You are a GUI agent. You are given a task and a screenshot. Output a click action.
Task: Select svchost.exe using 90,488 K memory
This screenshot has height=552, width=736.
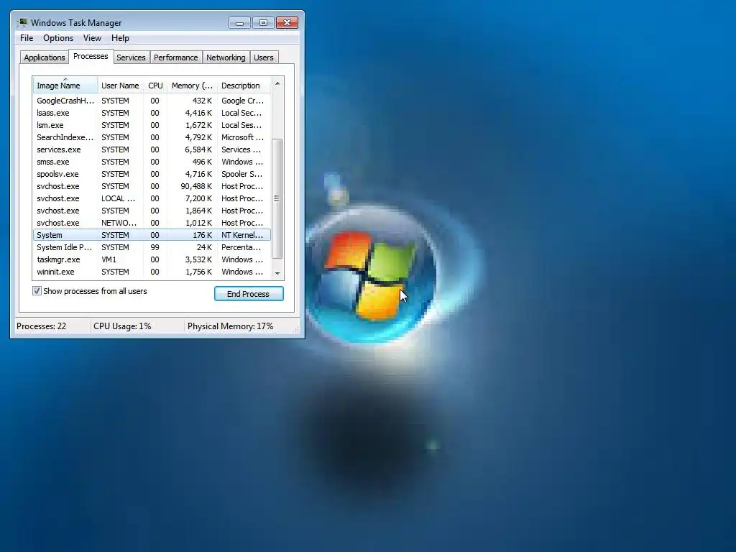152,186
